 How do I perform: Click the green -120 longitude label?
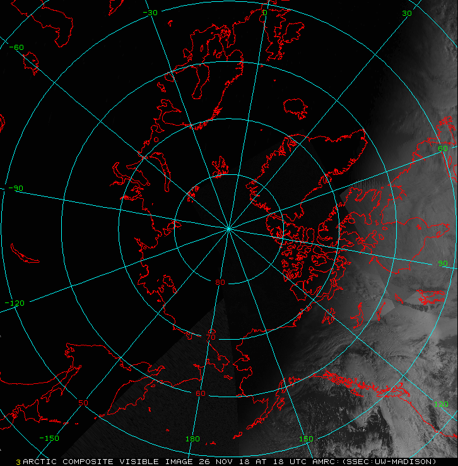pos(15,304)
